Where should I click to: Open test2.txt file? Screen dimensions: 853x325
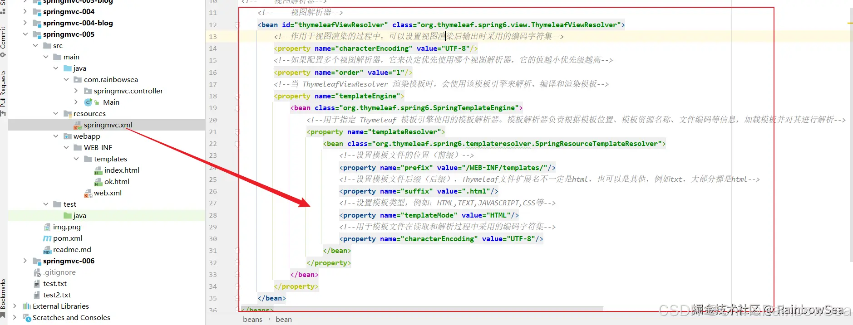(57, 295)
